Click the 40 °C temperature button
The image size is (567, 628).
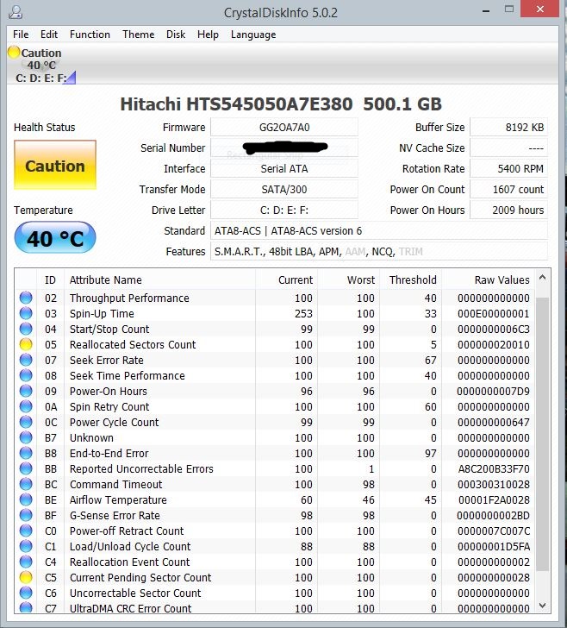point(55,238)
